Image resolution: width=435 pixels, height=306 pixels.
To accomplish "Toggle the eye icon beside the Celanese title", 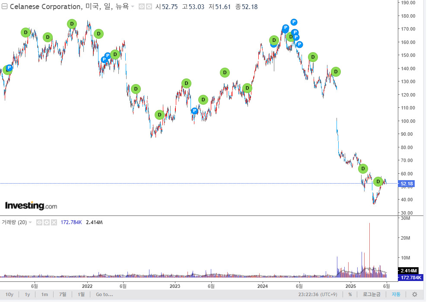I will [142, 6].
